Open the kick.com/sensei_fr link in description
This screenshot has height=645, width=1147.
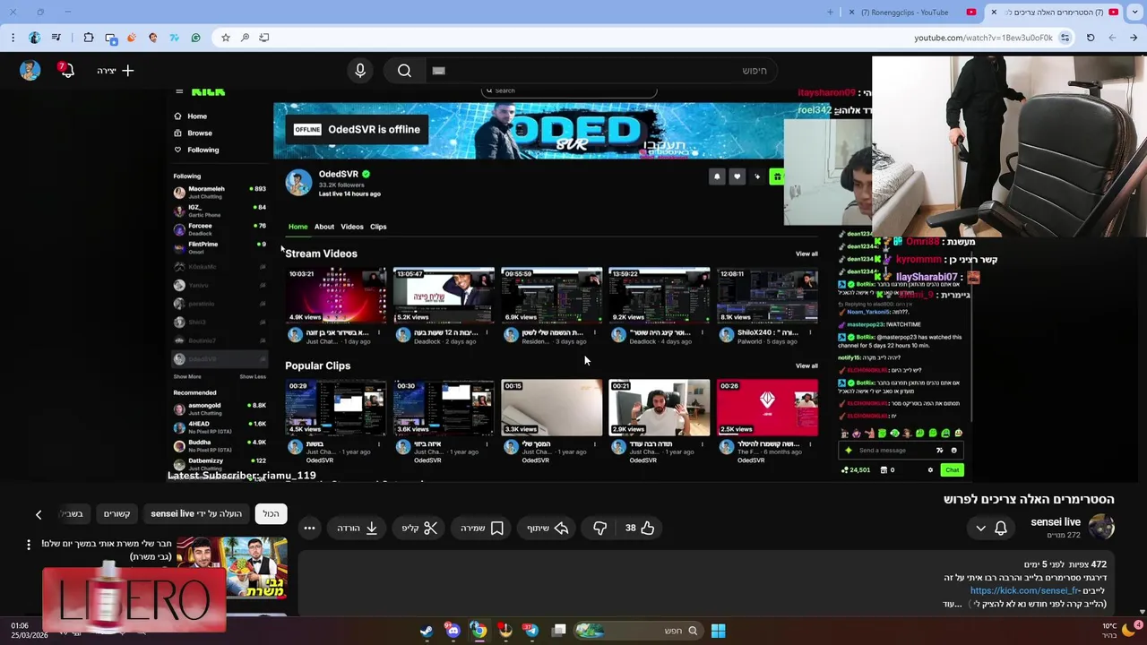click(x=1024, y=591)
